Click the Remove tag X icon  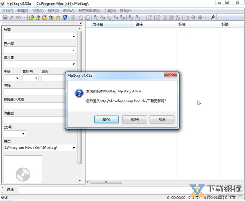point(12,17)
